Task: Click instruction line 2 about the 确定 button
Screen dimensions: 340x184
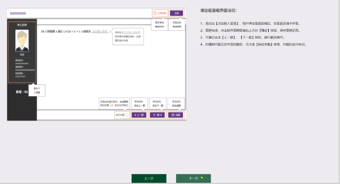Action: 250,30
